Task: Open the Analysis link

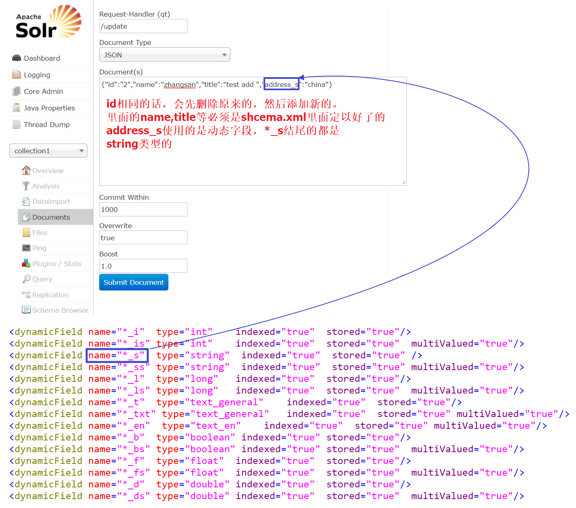Action: click(46, 186)
